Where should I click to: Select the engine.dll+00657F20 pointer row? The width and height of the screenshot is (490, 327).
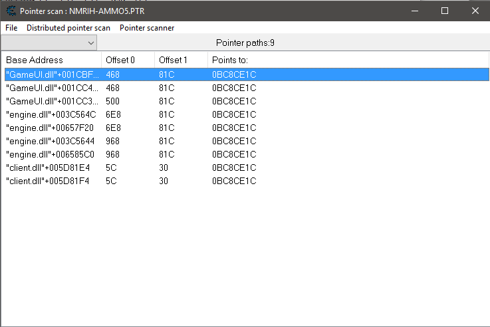tap(52, 128)
